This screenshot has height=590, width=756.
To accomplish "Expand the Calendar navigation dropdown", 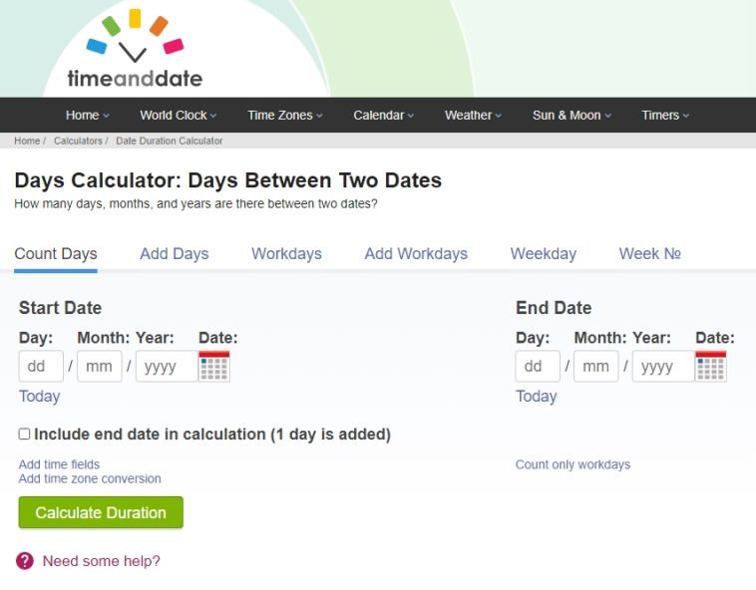I will click(x=383, y=116).
